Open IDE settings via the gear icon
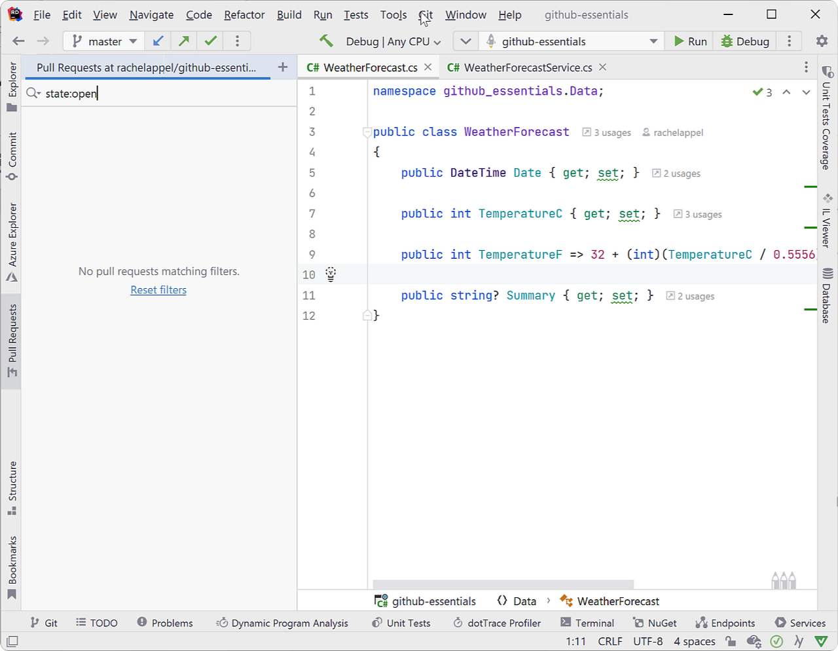838x651 pixels. tap(822, 41)
